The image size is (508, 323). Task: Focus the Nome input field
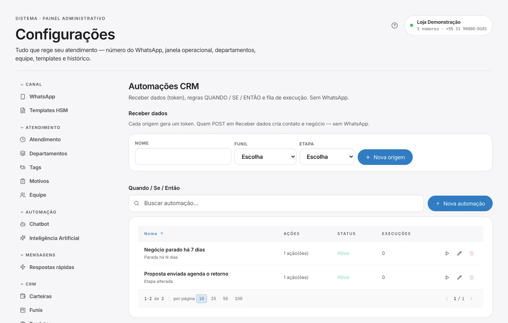[x=183, y=157]
